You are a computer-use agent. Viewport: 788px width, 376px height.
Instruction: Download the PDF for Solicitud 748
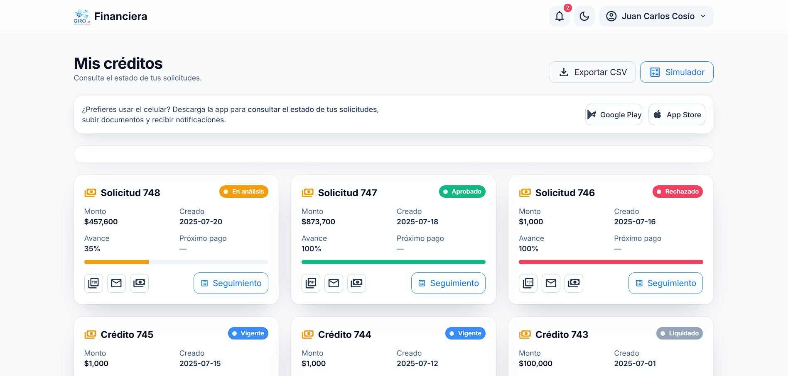(93, 283)
